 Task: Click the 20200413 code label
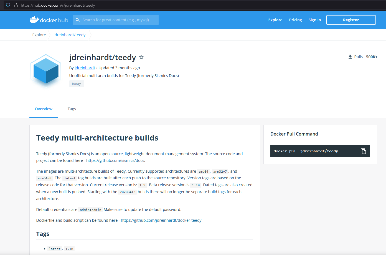[128, 192]
